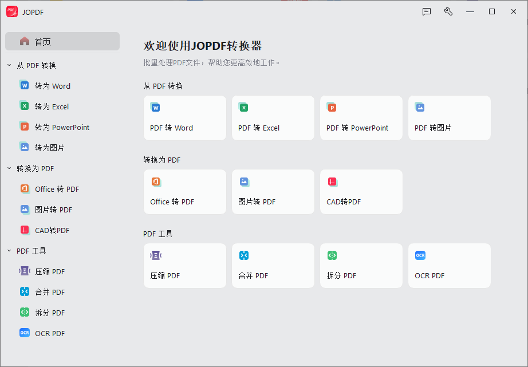Click split icon on 拆分 PDF card
The width and height of the screenshot is (528, 367).
coord(332,255)
